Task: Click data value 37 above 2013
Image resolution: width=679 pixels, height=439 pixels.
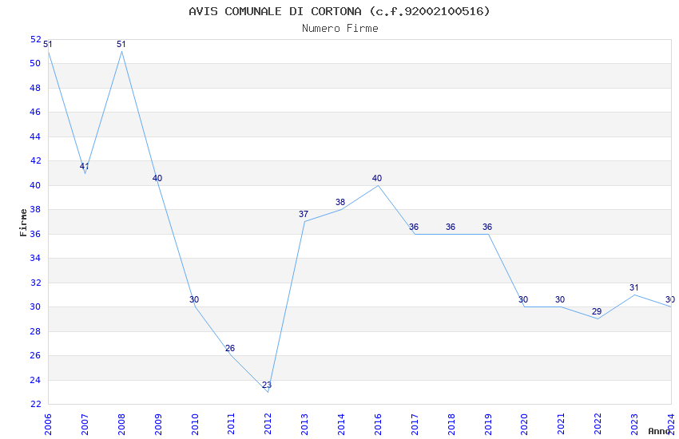Action: pos(304,214)
